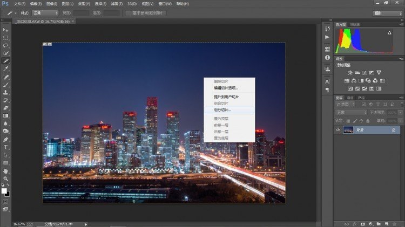
Task: Open the layer blend mode 正常 dropdown
Action: tap(350, 112)
